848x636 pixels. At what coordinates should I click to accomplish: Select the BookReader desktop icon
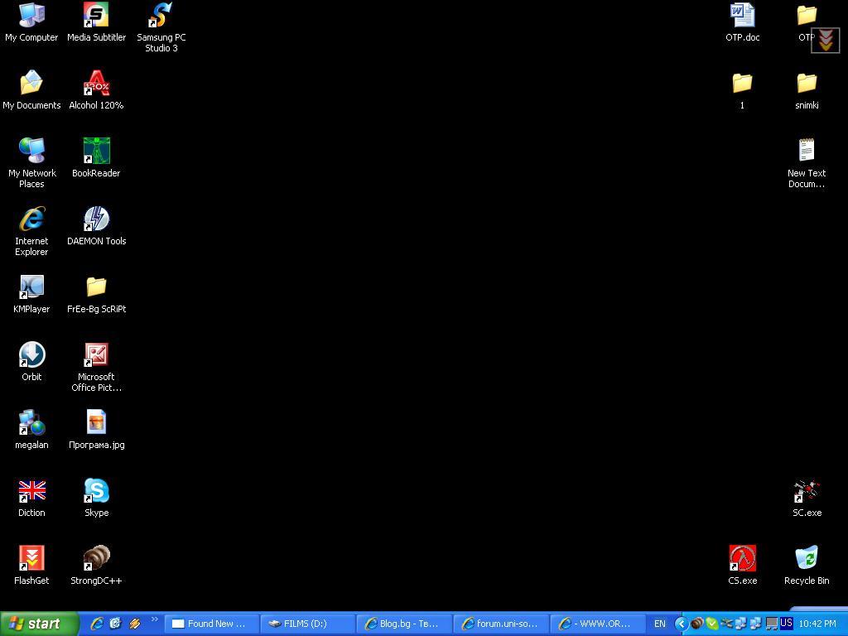coord(96,151)
